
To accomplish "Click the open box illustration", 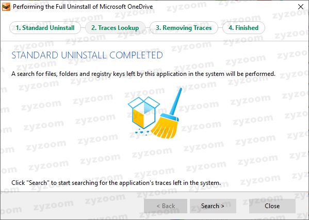I will pos(143,113).
